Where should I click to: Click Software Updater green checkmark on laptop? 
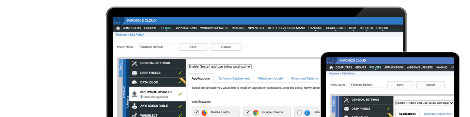(180, 94)
